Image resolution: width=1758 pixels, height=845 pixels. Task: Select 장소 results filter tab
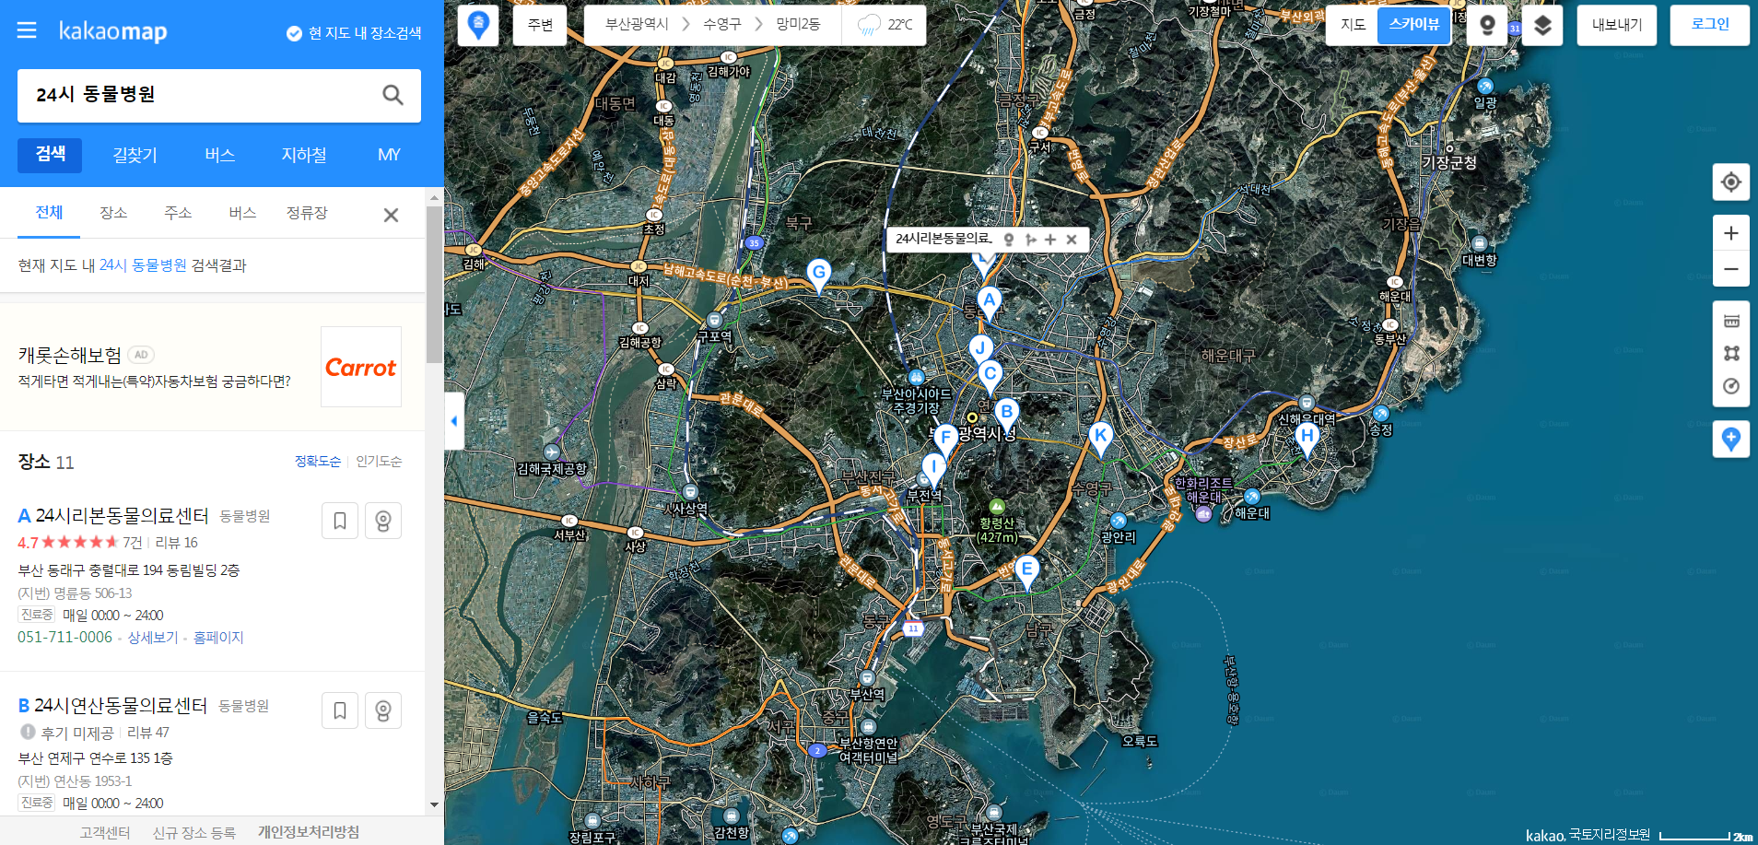[x=113, y=213]
